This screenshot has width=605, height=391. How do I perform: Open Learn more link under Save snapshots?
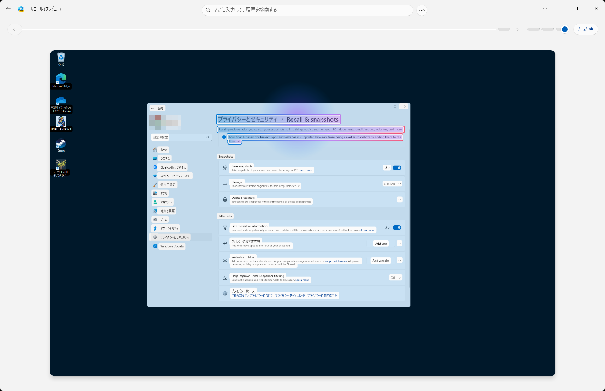click(305, 170)
